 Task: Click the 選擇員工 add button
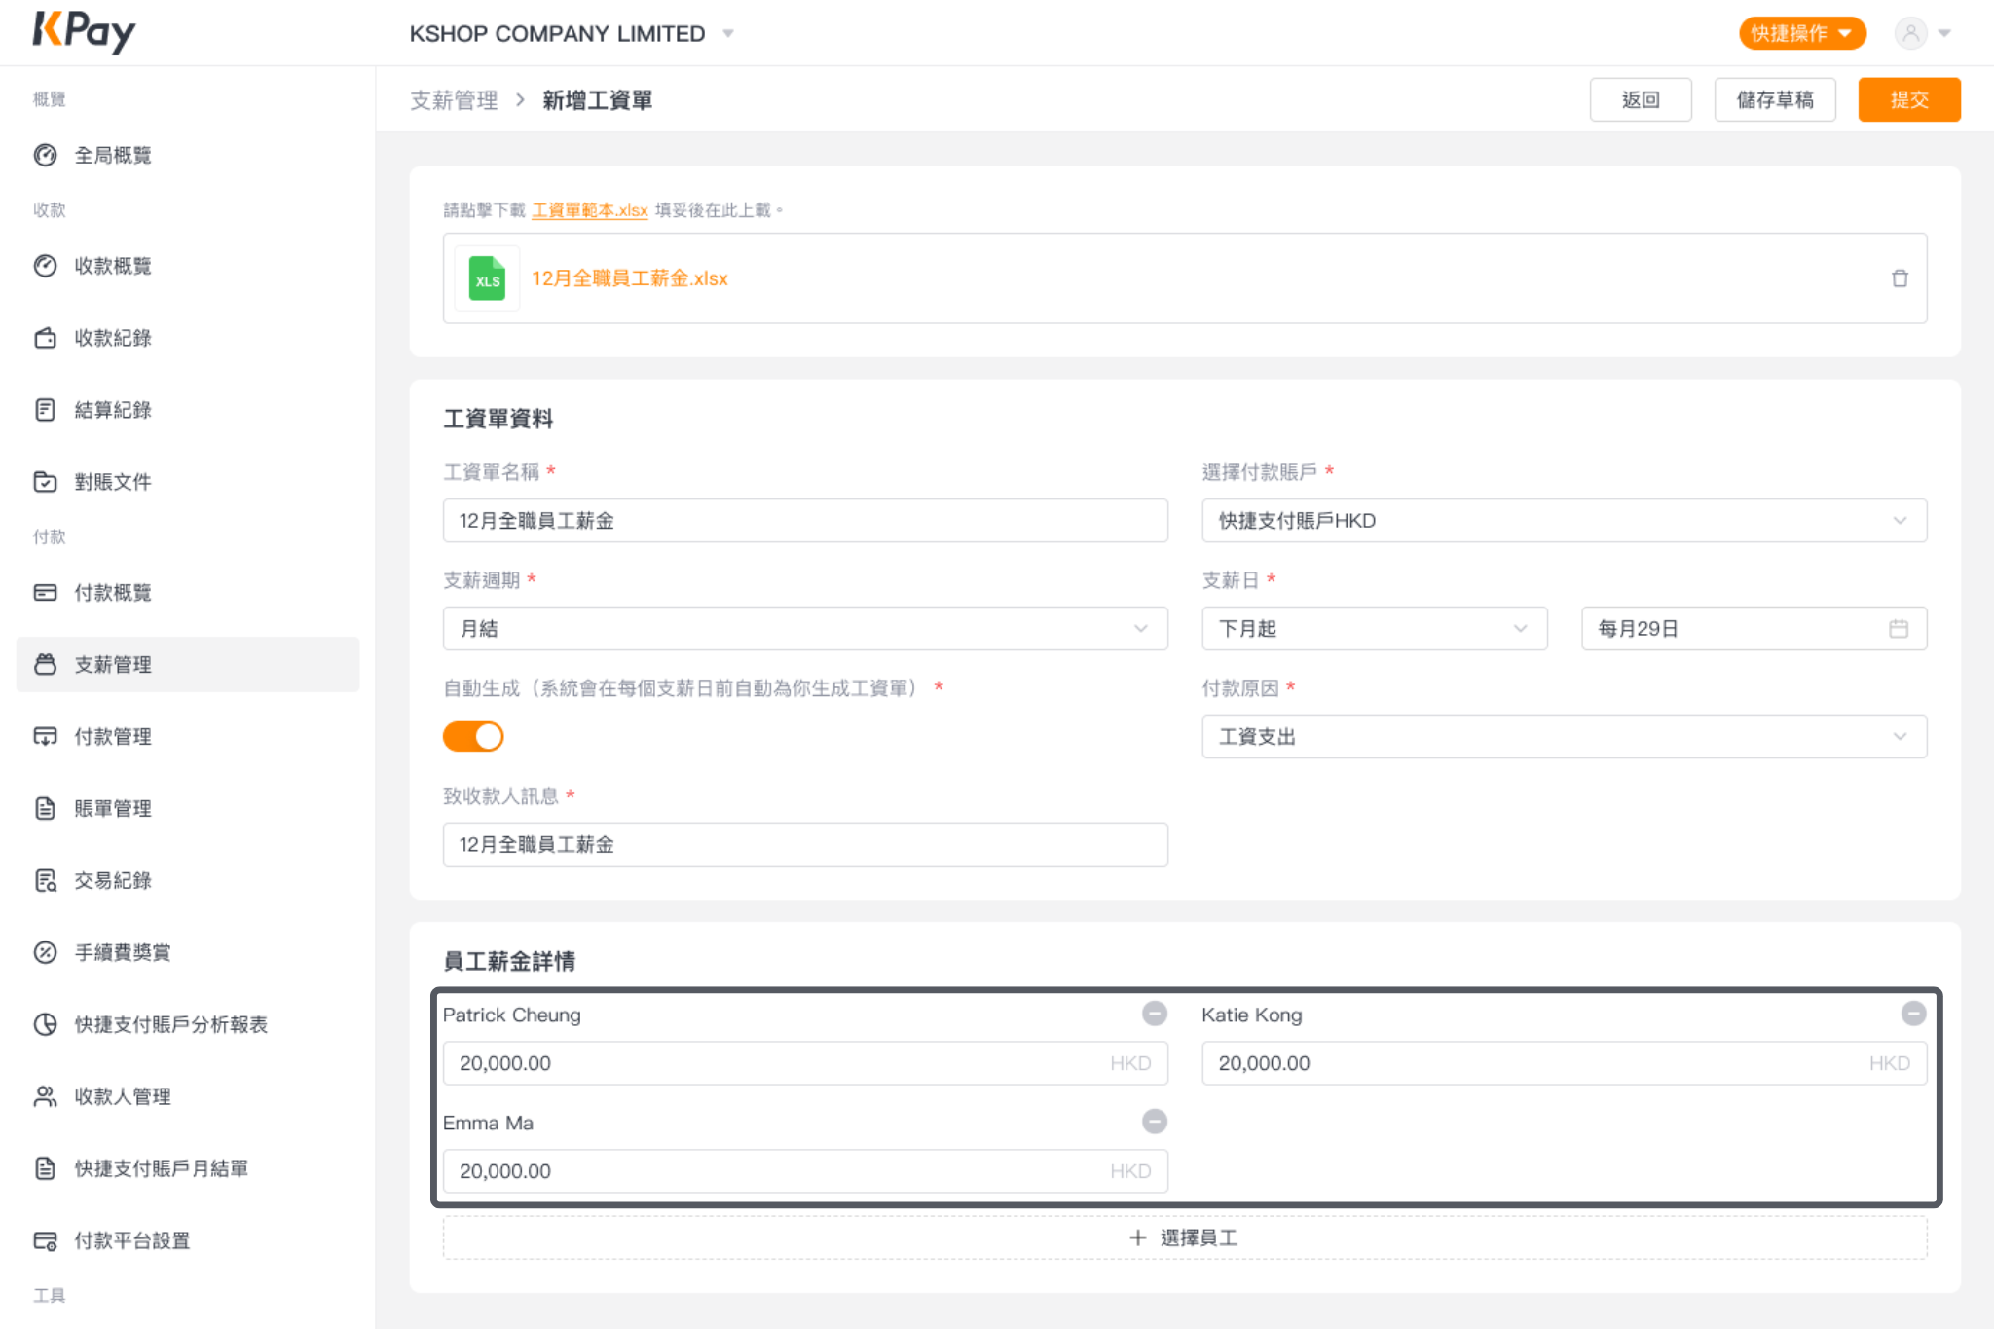pyautogui.click(x=1184, y=1237)
